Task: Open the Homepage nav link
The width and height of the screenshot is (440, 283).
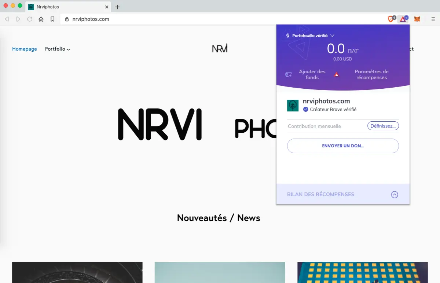Action: click(x=25, y=49)
